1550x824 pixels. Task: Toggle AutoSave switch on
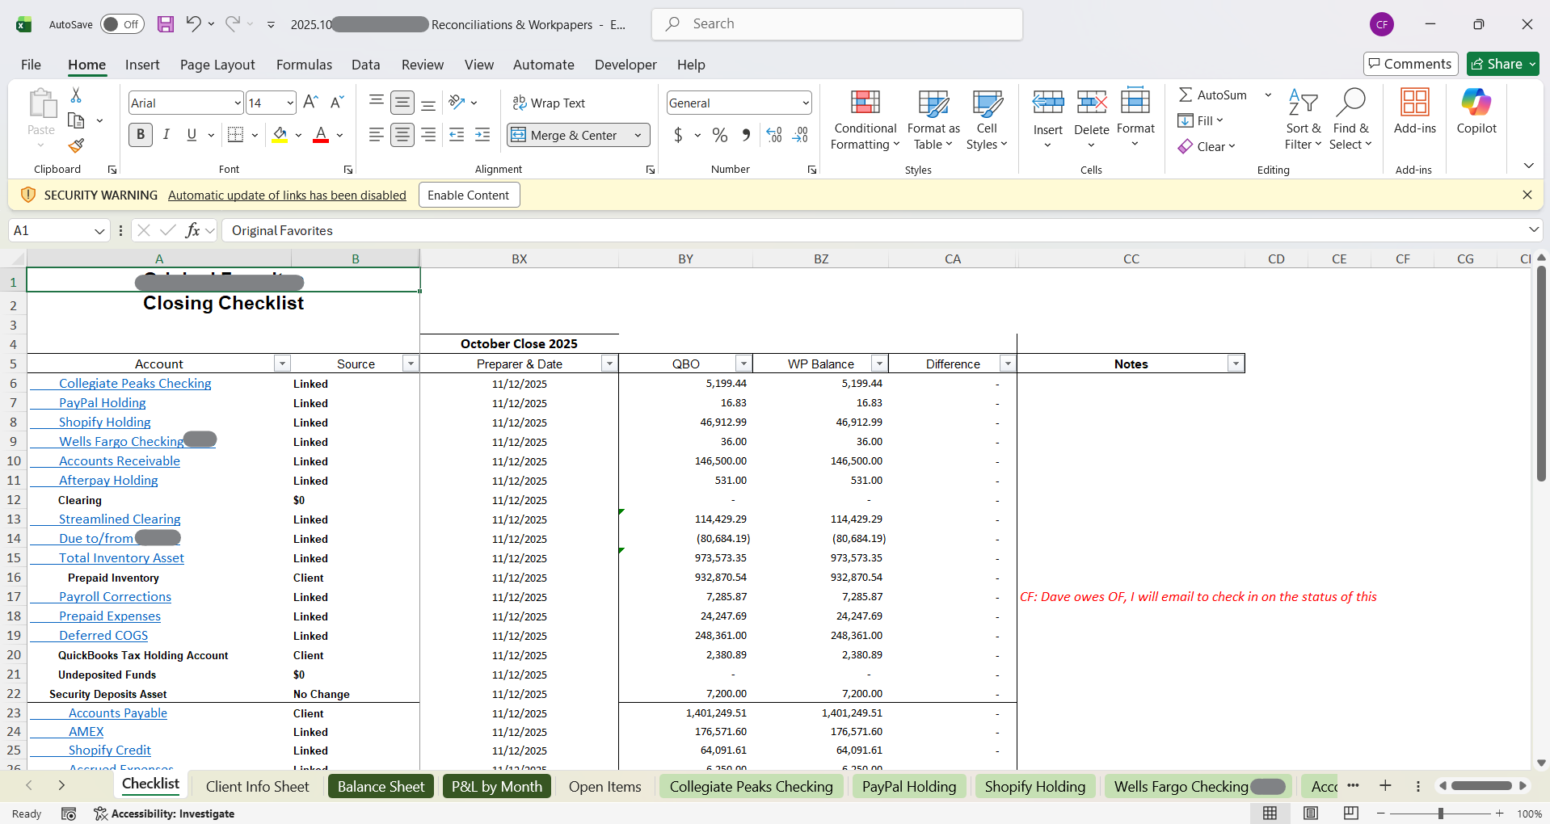[122, 24]
